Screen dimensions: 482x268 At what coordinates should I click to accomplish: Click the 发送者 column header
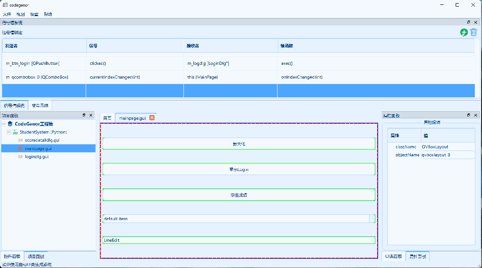[x=44, y=46]
